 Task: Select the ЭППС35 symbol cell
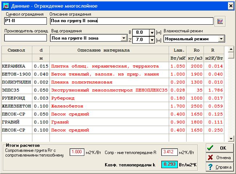(x=17, y=90)
